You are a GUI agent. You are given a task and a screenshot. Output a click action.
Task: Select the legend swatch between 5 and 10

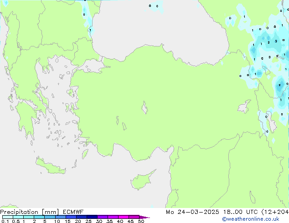[x=50, y=217]
